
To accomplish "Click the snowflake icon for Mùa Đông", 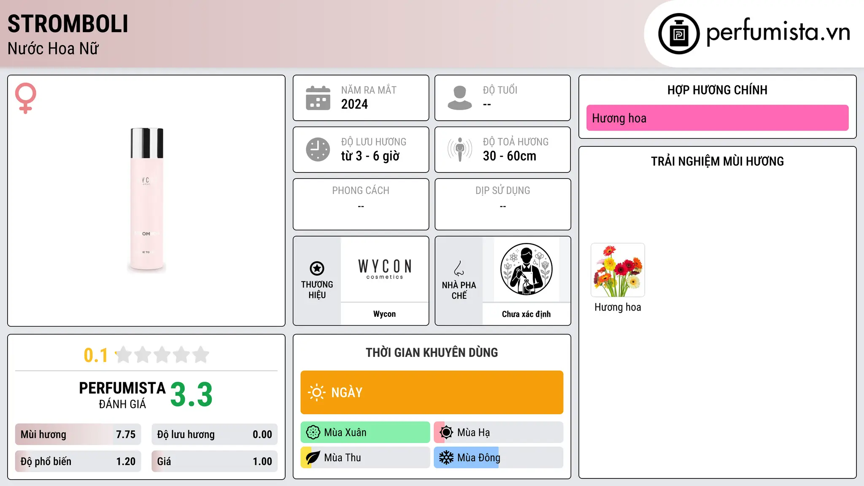I will [446, 458].
